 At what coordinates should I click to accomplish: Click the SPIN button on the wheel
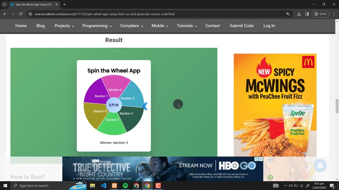tap(114, 105)
